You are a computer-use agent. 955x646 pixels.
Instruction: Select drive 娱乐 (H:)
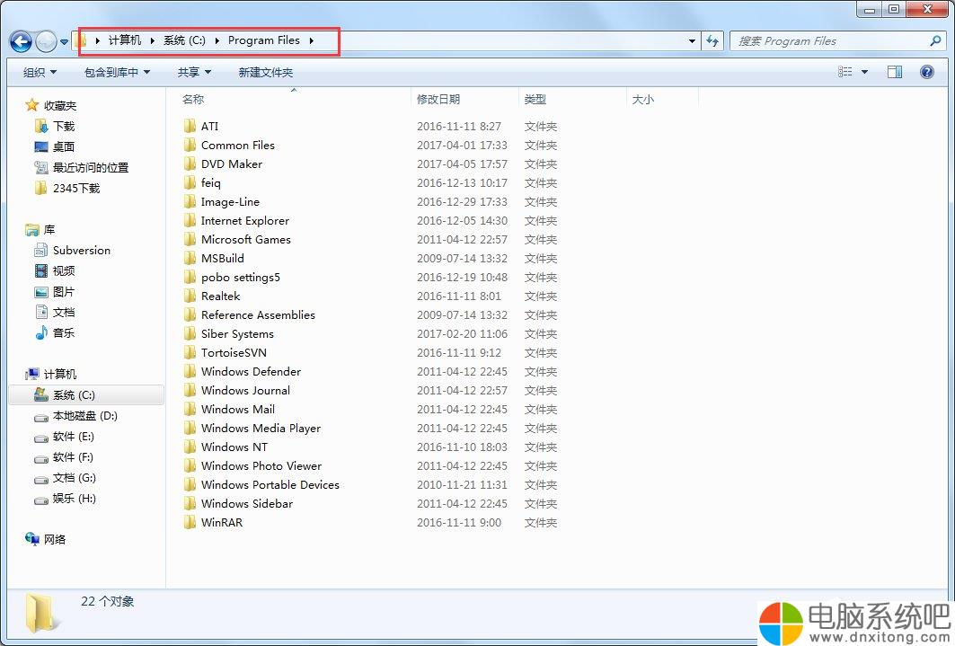74,499
